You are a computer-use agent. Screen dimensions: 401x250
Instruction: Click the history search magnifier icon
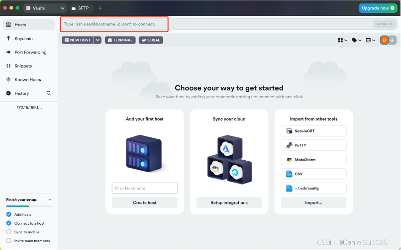click(x=49, y=93)
